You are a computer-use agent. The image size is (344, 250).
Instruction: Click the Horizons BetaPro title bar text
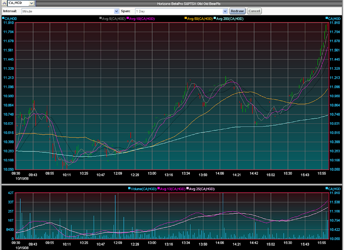pyautogui.click(x=189, y=4)
